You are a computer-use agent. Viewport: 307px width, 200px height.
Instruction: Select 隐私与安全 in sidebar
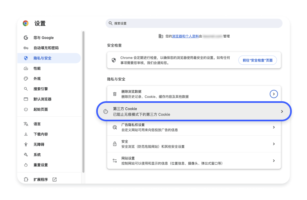(x=49, y=58)
